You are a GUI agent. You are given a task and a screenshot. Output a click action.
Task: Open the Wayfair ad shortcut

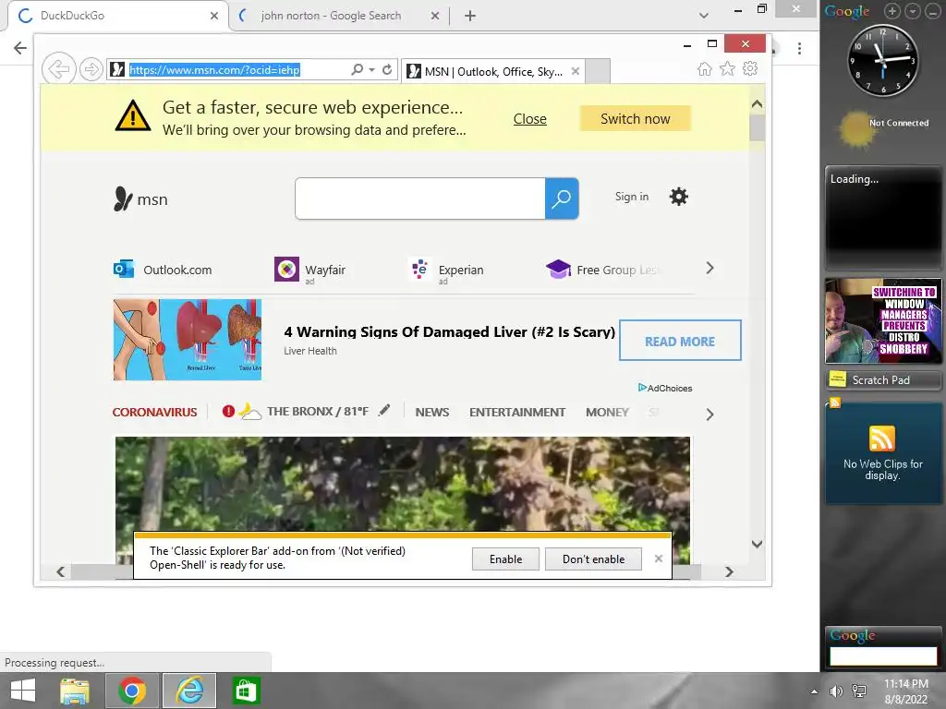pos(310,270)
